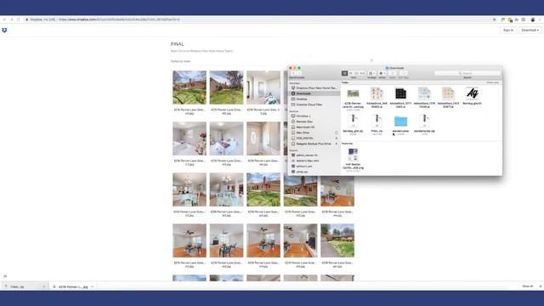Go back in the Finder window
Screen dimensions: 544x306
293,73
